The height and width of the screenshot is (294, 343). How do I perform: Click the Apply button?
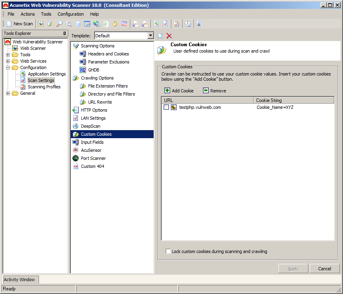click(293, 269)
